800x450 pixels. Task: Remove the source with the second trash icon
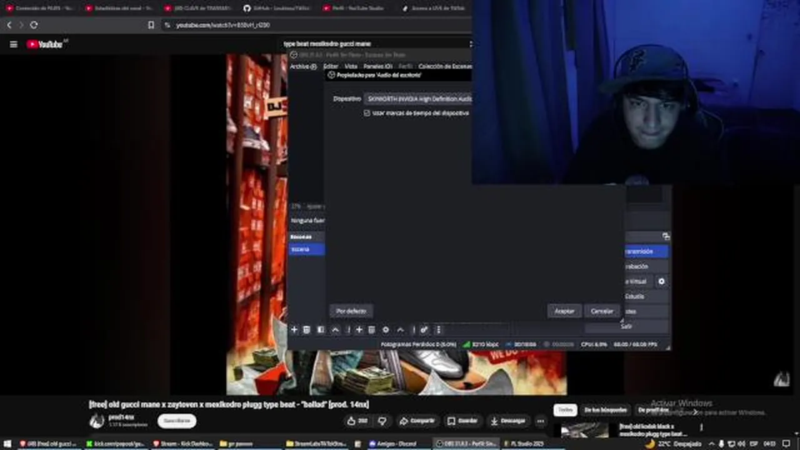coord(371,329)
